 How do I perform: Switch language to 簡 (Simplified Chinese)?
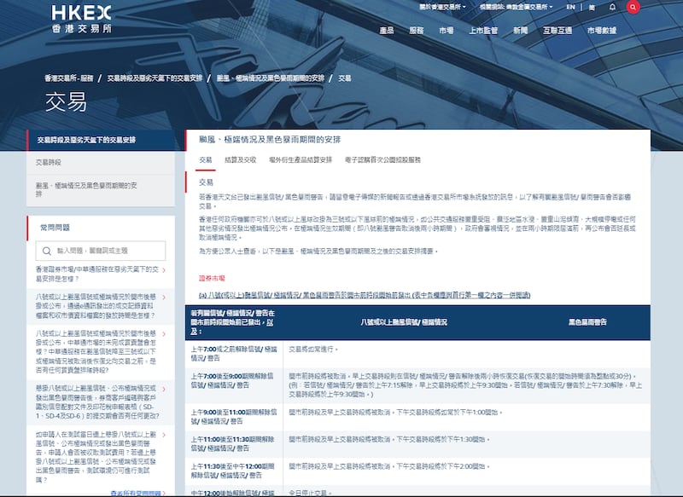point(592,8)
